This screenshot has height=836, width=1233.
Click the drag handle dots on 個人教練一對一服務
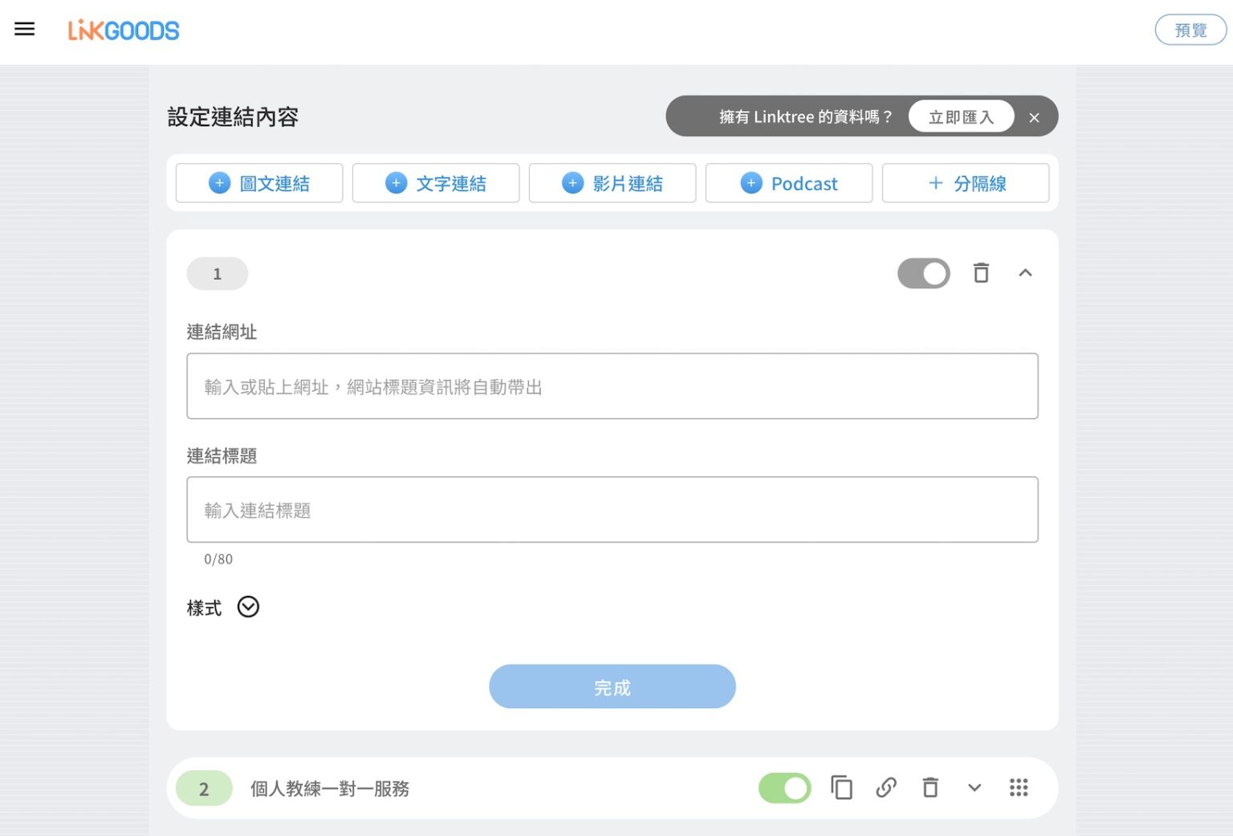(x=1019, y=788)
